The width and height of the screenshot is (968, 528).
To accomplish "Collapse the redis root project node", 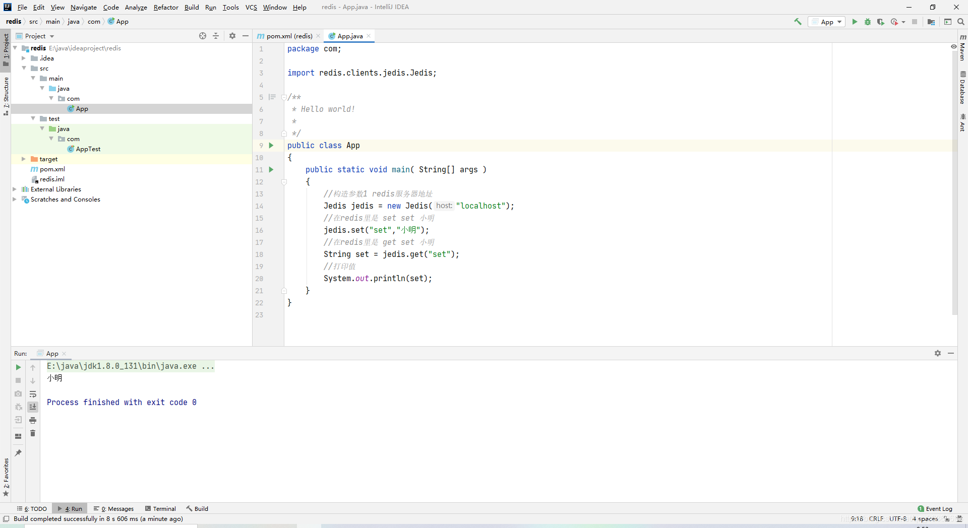I will [x=15, y=48].
